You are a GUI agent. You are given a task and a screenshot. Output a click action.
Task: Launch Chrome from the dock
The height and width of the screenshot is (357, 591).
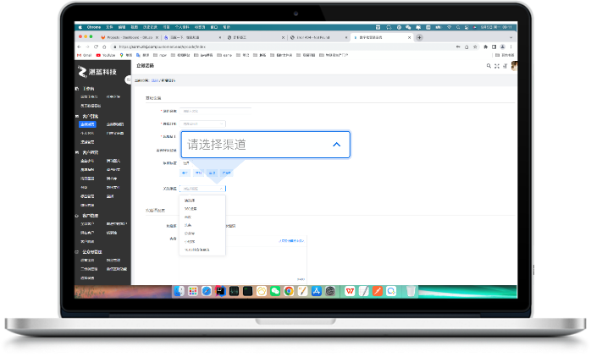tap(289, 291)
